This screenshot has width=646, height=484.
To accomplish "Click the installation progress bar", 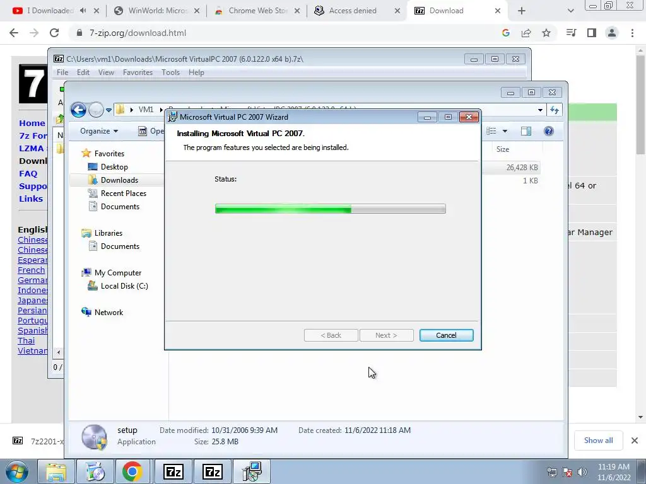I will [330, 209].
